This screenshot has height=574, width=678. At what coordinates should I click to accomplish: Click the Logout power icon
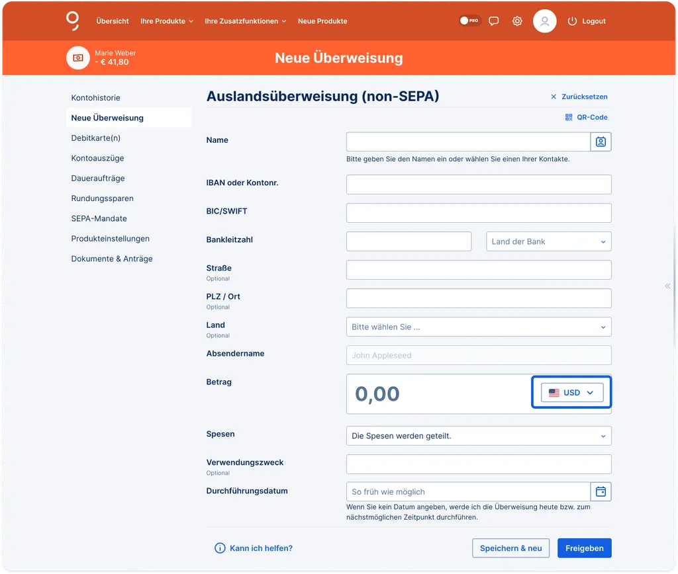pos(572,20)
